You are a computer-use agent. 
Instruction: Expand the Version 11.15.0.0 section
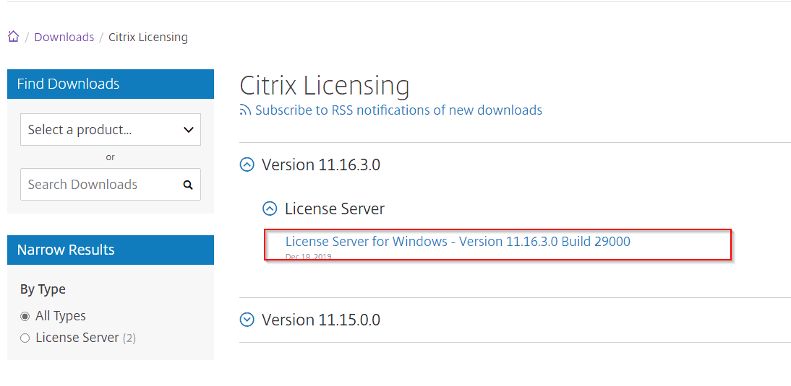[x=247, y=320]
